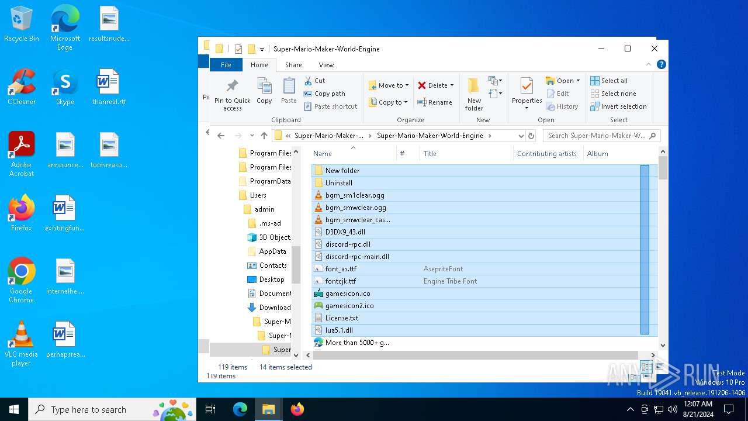
Task: Select the Users folder in tree
Action: click(258, 195)
